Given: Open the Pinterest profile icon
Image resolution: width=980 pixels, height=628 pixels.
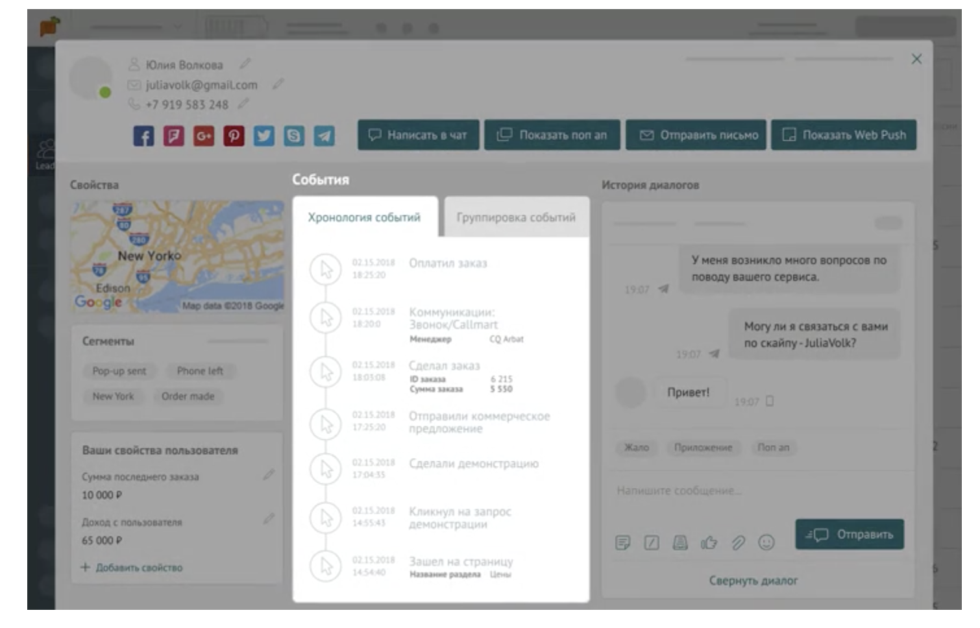Looking at the screenshot, I should 234,136.
